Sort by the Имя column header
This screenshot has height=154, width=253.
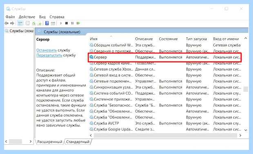(x=93, y=39)
